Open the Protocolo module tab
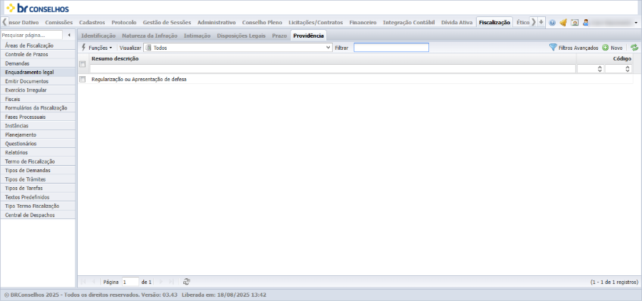Screen dimensions: 642x301 point(124,23)
